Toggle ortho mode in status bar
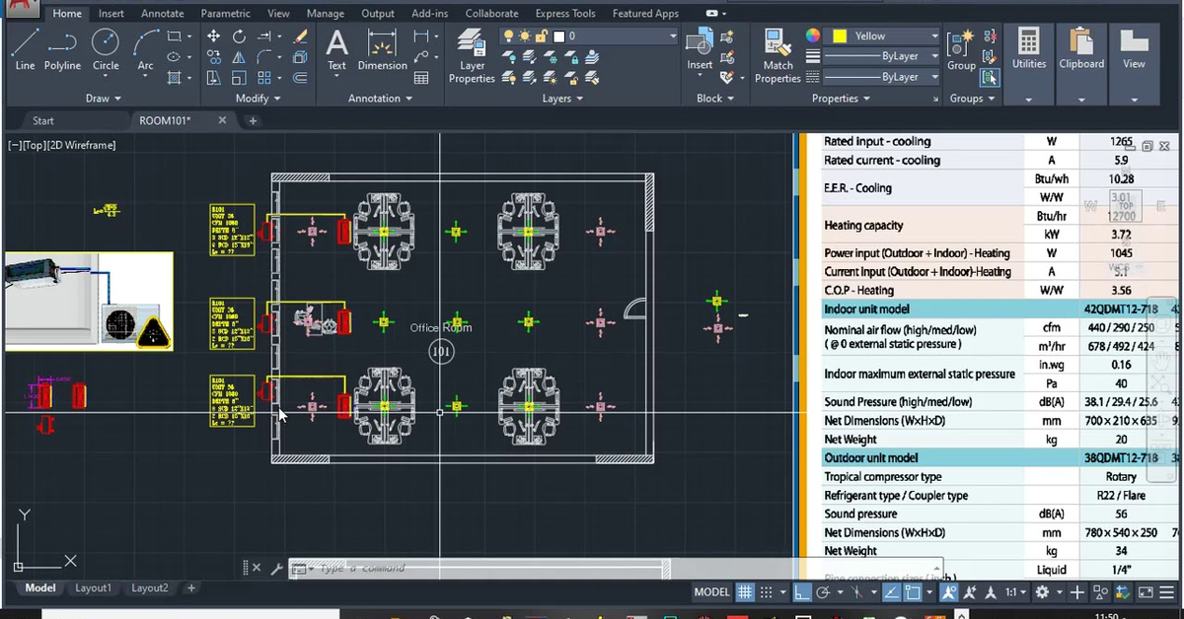This screenshot has height=619, width=1184. coord(802,592)
